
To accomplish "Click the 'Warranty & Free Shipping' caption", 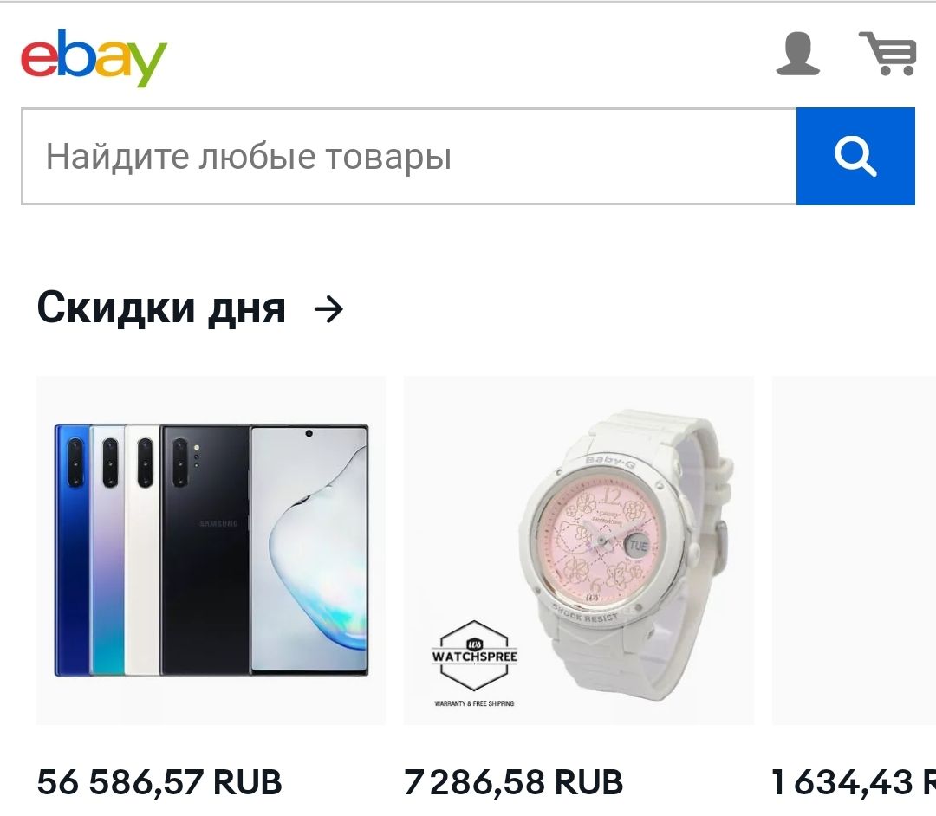I will pos(475,704).
